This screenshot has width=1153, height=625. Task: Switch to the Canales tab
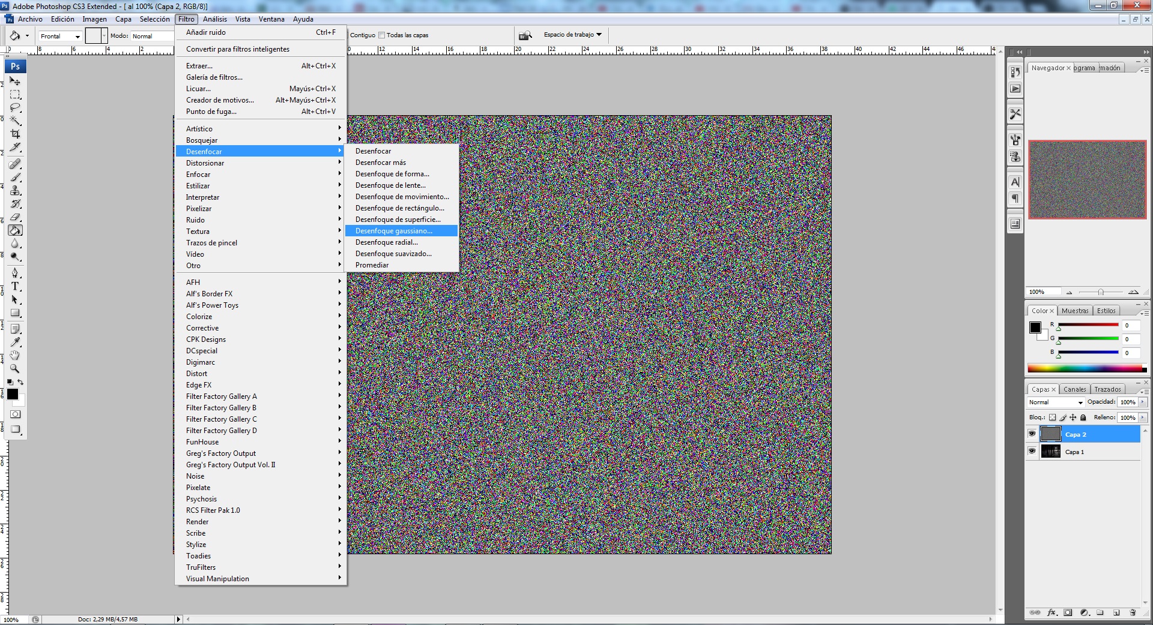pyautogui.click(x=1074, y=389)
